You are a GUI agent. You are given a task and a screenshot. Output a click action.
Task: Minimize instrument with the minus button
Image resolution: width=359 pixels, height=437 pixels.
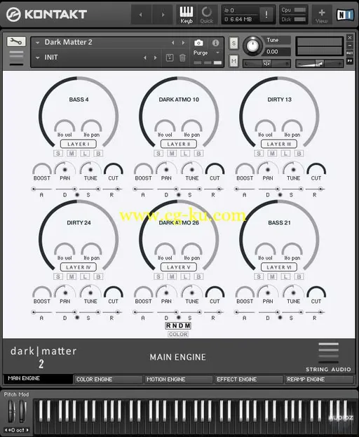click(350, 45)
